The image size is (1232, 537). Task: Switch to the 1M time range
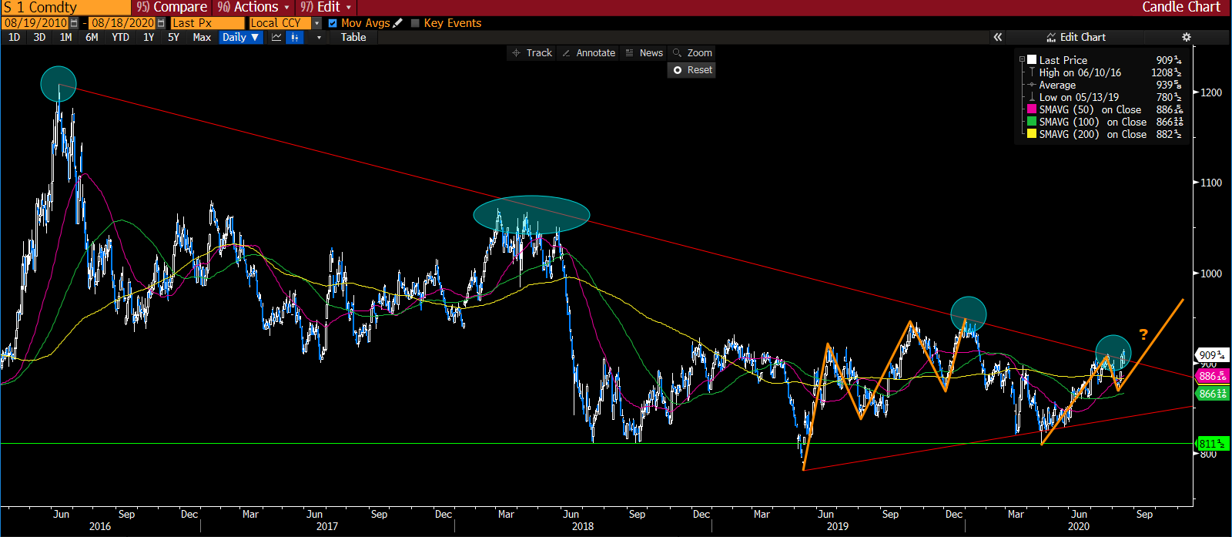65,37
